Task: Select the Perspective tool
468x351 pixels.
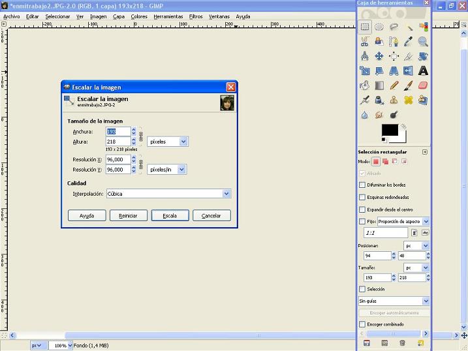Action: coord(394,70)
